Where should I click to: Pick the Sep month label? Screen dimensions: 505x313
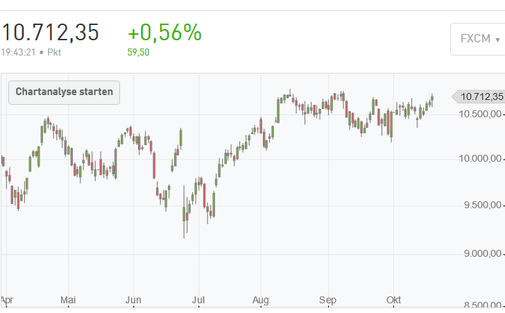[327, 300]
